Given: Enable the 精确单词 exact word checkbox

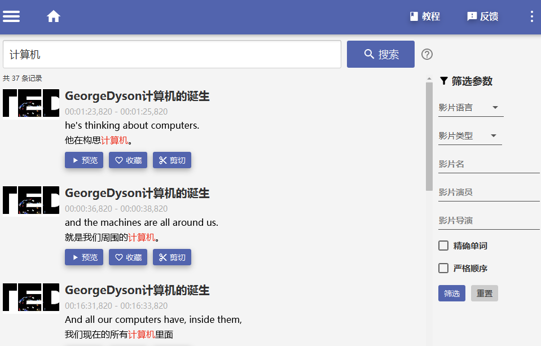Looking at the screenshot, I should tap(443, 246).
